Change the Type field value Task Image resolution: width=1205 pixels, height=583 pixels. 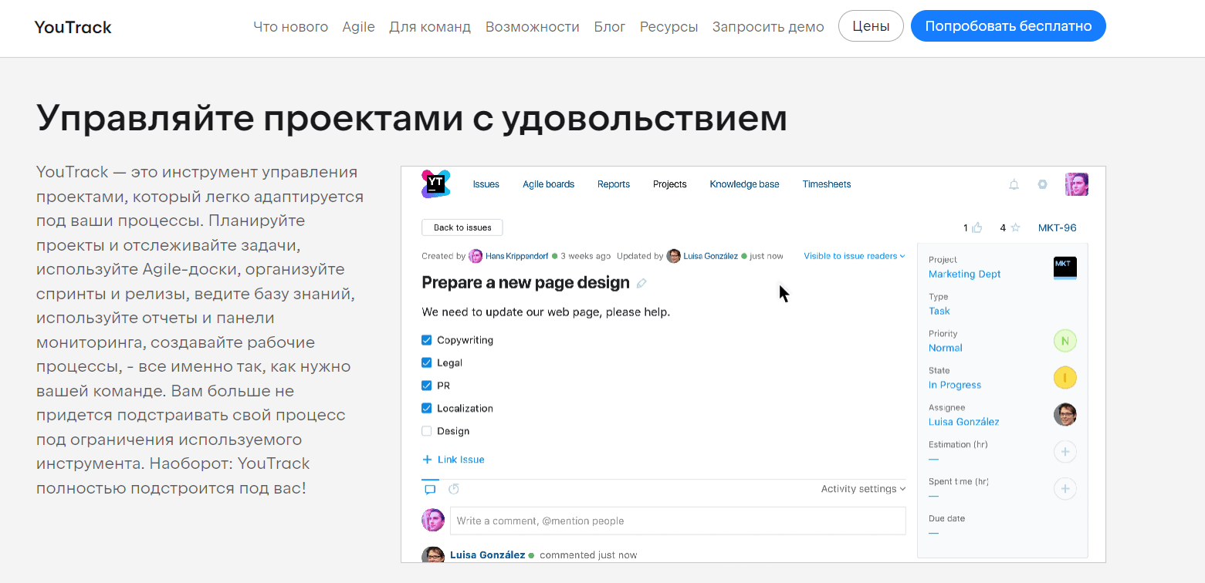coord(939,311)
